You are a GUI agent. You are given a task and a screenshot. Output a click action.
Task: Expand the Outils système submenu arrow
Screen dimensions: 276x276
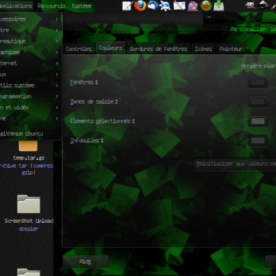click(57, 86)
